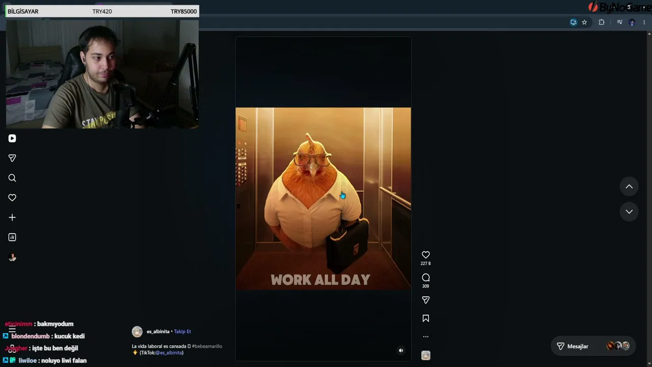
Task: Open direct messages paper-plane icon in sidebar
Action: tap(12, 158)
